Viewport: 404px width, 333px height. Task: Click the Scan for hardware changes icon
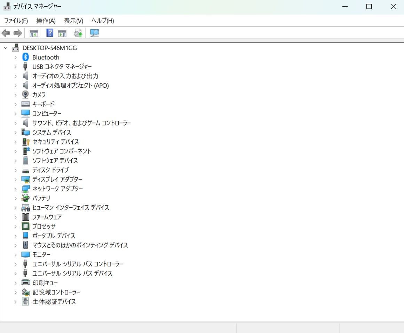(x=95, y=33)
